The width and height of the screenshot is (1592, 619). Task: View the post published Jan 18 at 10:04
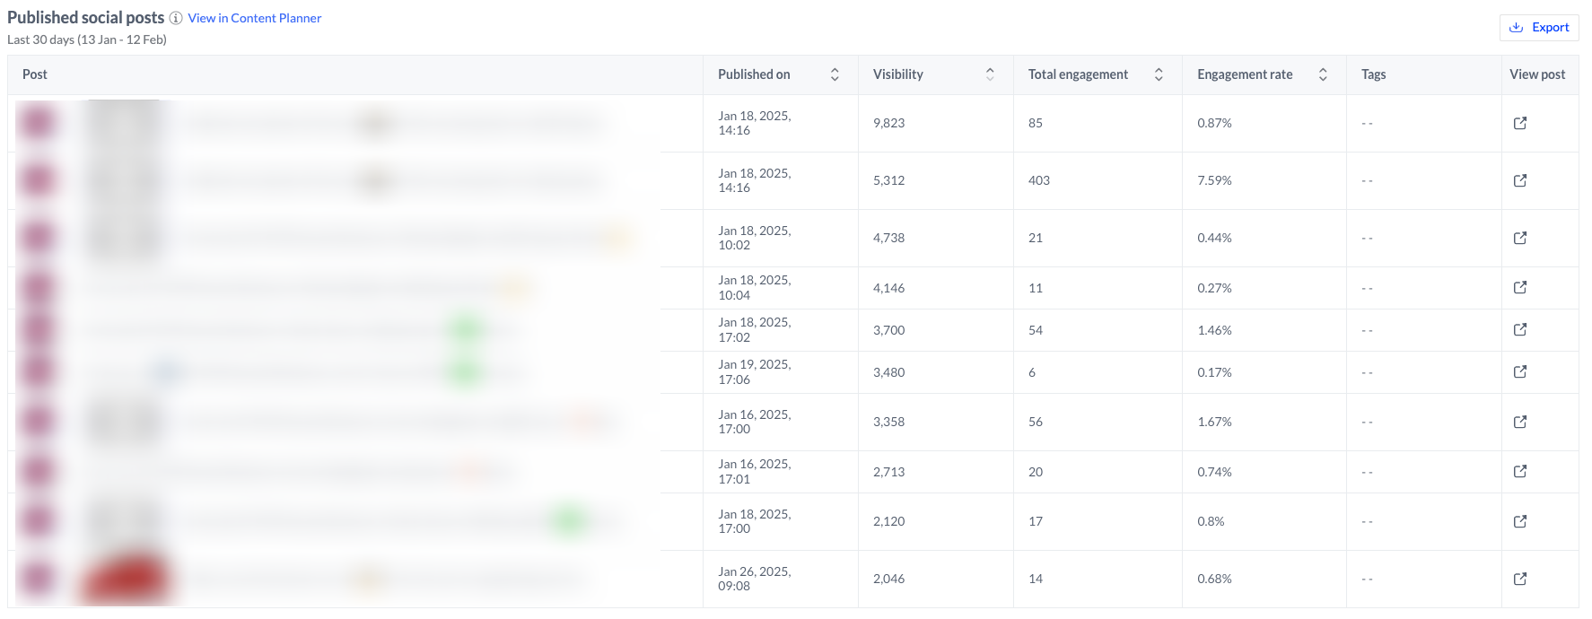1519,287
